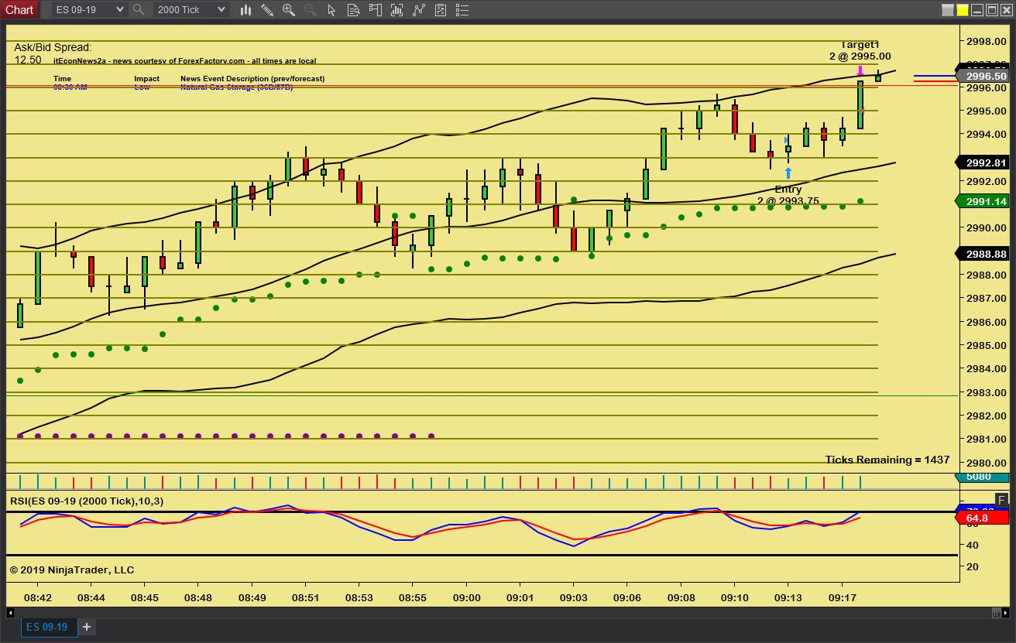Click the RSI(ES 09-19 (2000 Tick),10,3) label
Viewport: 1016px width, 643px height.
tap(87, 501)
